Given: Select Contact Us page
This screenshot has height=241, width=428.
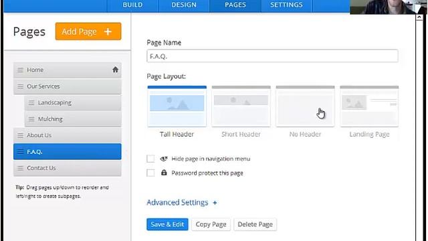Looking at the screenshot, I should (68, 168).
